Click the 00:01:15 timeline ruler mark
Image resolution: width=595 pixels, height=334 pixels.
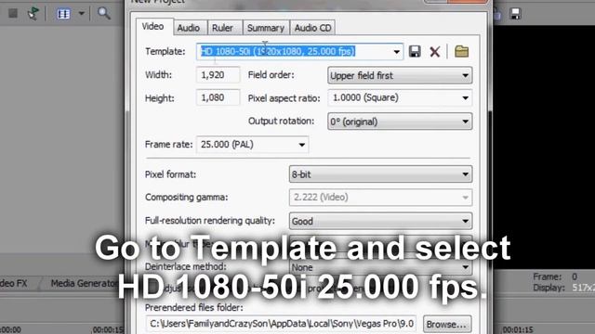518,329
